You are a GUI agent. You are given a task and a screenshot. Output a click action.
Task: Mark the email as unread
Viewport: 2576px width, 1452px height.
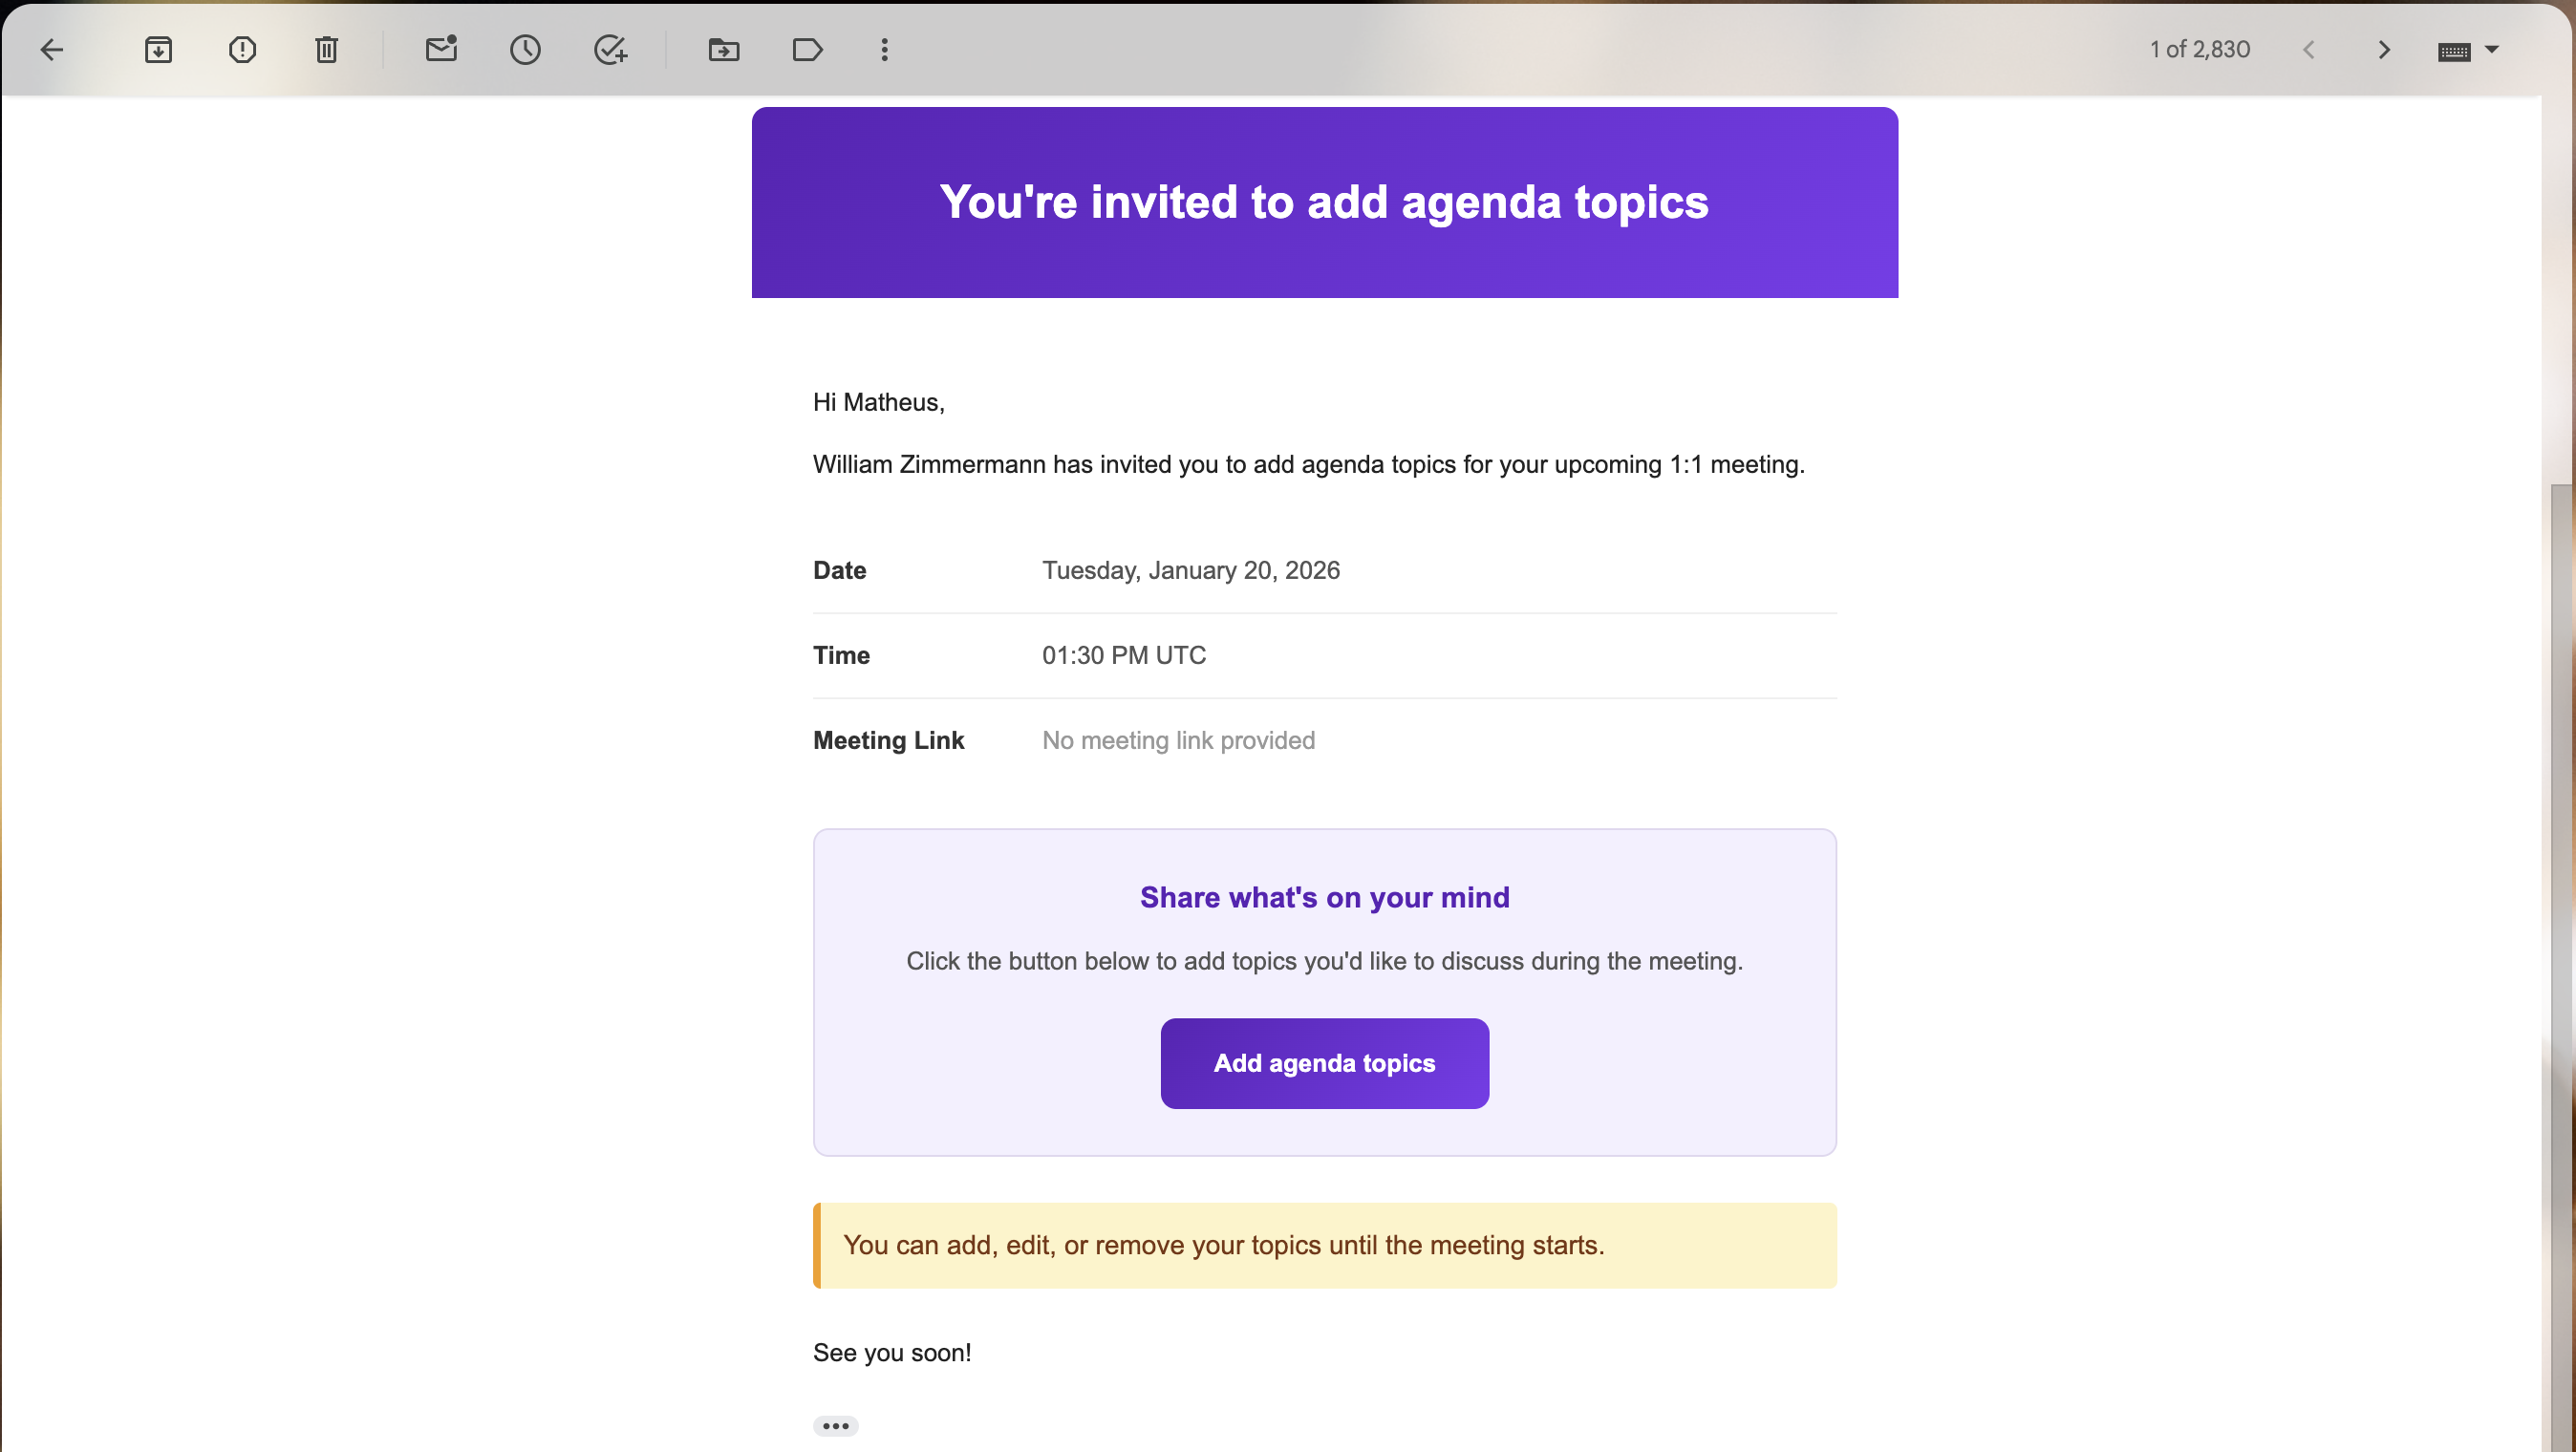441,50
